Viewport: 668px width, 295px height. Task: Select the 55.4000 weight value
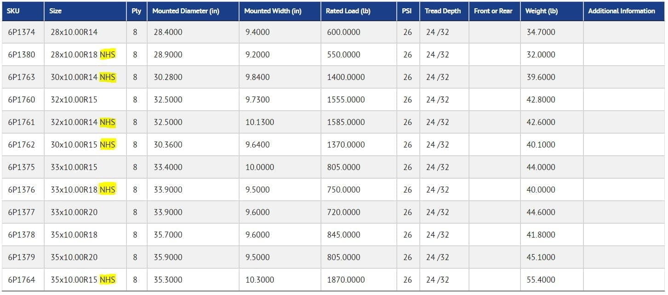(x=541, y=280)
